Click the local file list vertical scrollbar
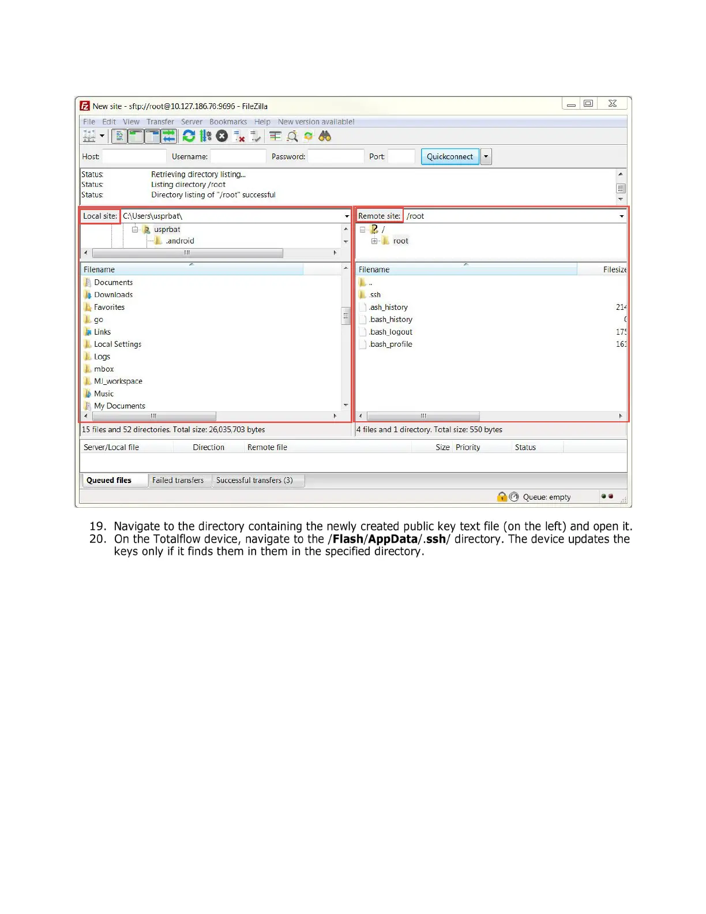 click(x=346, y=316)
